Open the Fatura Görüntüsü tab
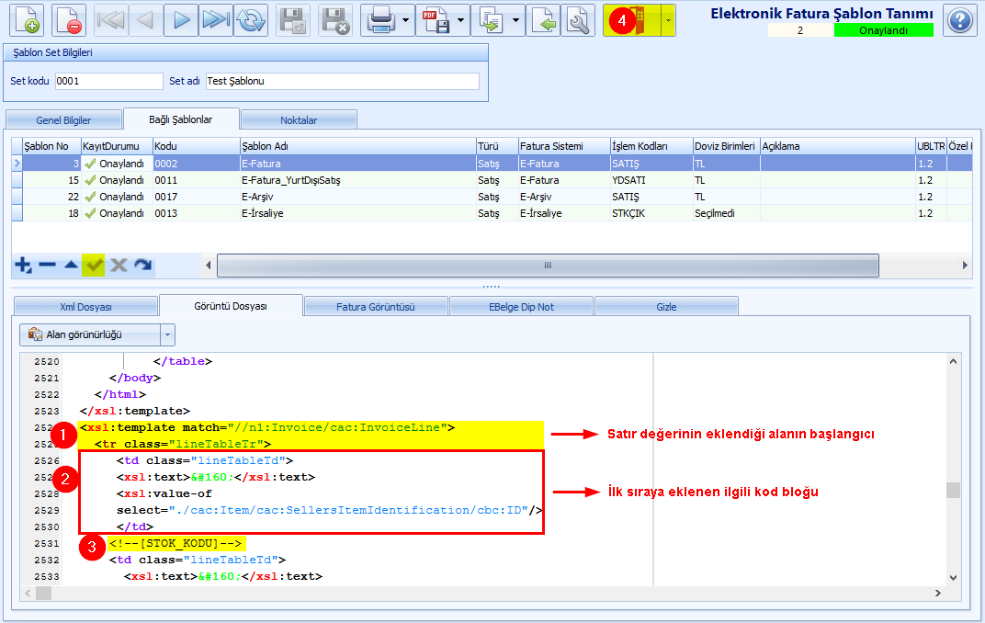Viewport: 985px width, 623px height. (376, 307)
